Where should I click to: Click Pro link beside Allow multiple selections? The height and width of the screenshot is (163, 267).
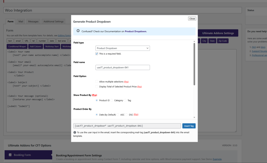[x=126, y=82]
